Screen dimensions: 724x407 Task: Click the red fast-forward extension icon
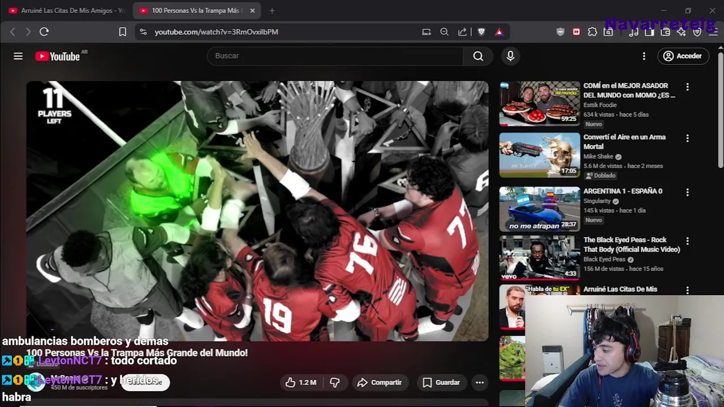coord(576,32)
